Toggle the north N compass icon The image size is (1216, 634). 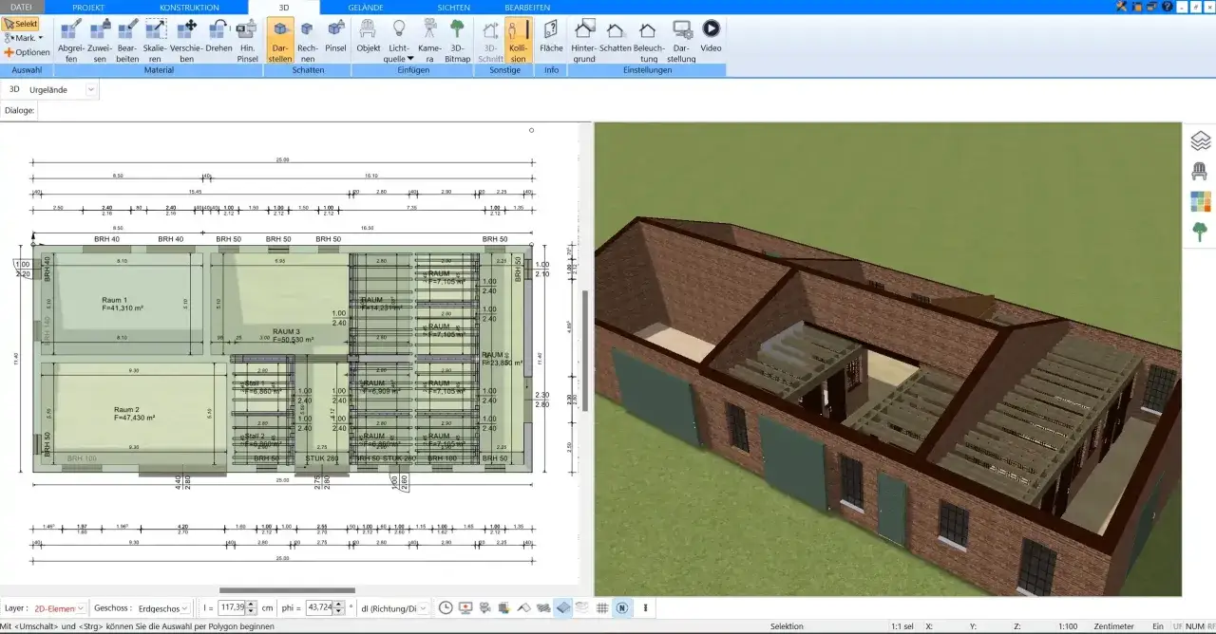pos(622,607)
